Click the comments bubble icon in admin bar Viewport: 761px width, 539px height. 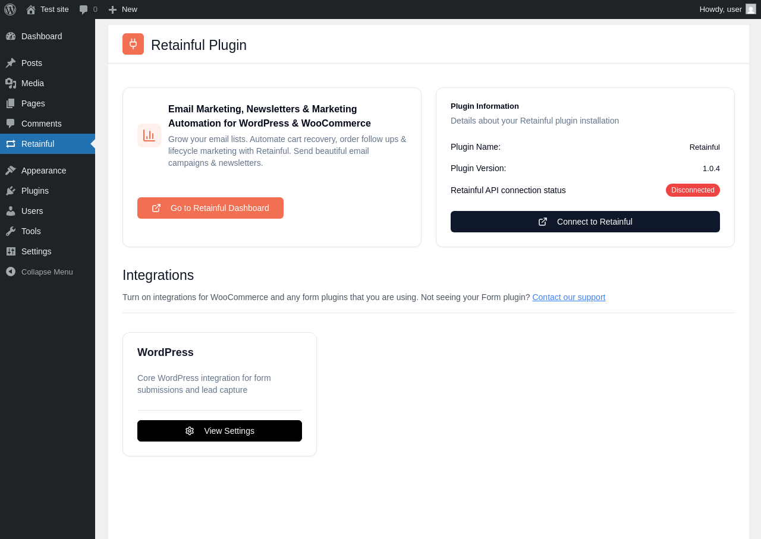pyautogui.click(x=84, y=10)
